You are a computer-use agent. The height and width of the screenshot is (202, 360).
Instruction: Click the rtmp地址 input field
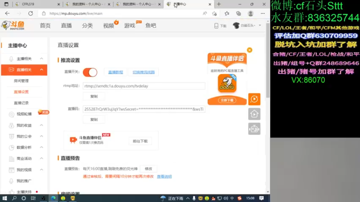click(x=144, y=86)
